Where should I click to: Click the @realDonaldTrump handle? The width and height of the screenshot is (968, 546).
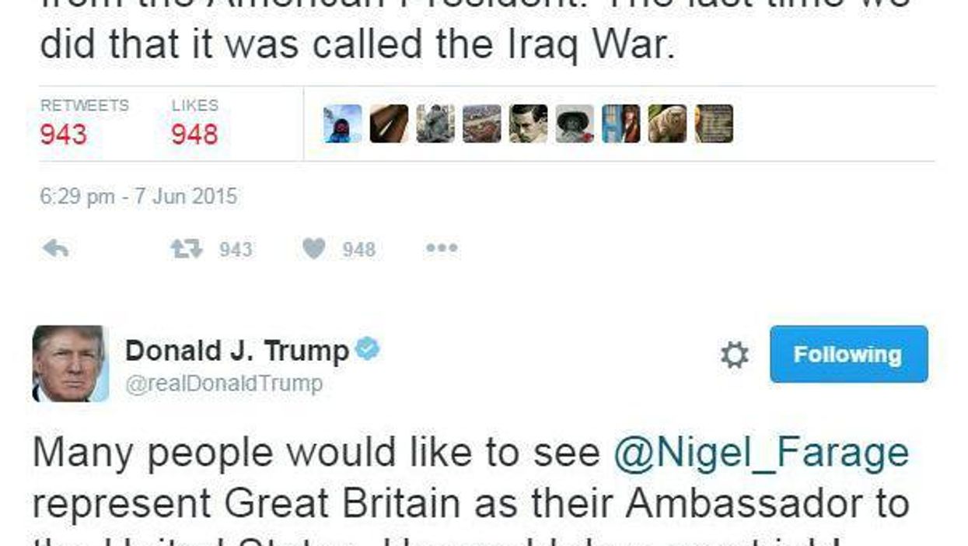(x=224, y=384)
